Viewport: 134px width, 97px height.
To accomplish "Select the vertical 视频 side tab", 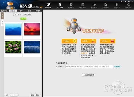I will [2, 16].
